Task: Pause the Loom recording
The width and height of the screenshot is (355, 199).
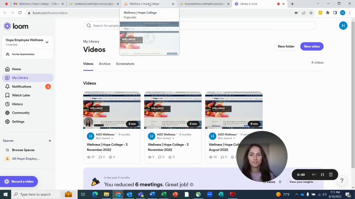Action: tap(323, 175)
